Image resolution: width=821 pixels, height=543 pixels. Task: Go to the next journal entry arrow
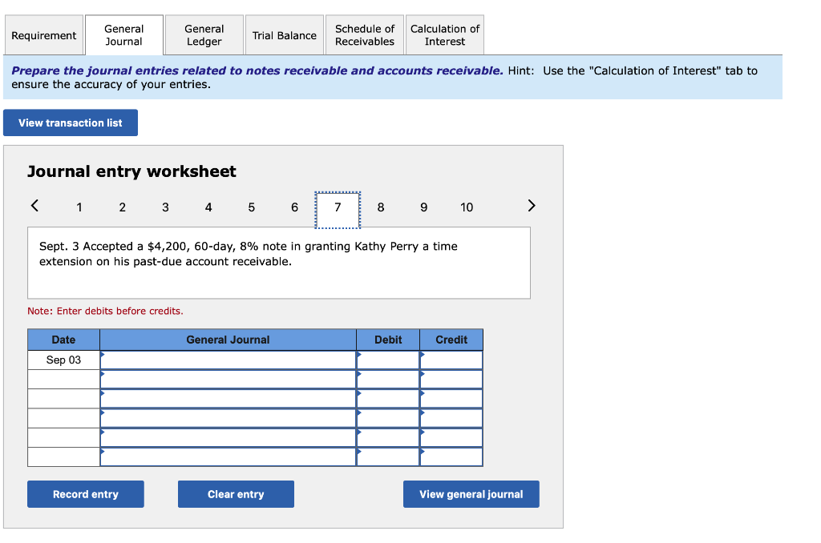pos(532,206)
